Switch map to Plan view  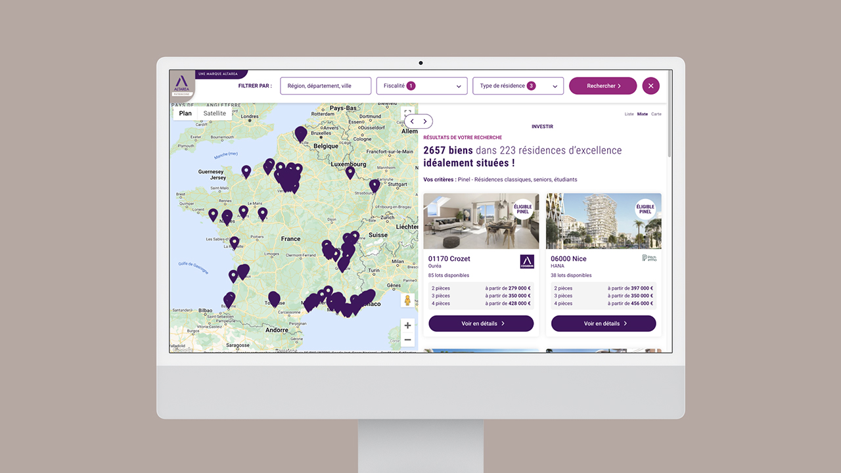[185, 114]
